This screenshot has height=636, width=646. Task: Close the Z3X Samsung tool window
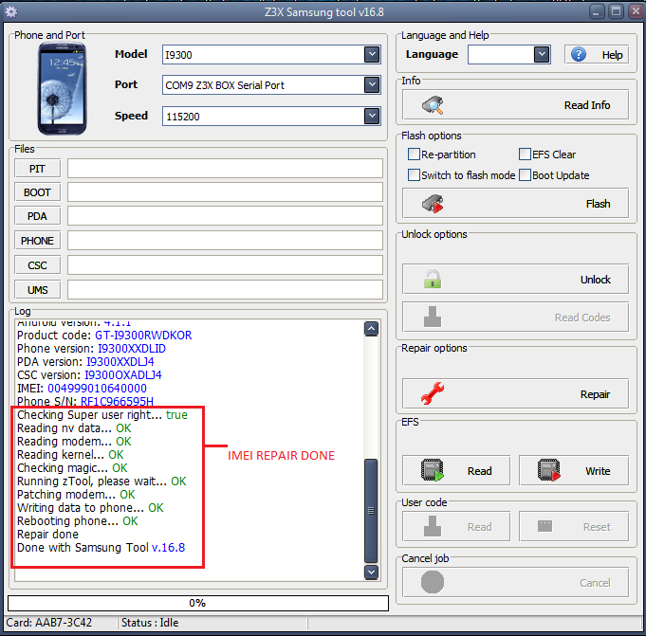coord(636,11)
